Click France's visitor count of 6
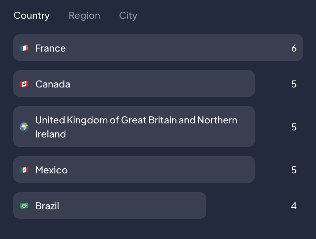 tap(294, 48)
